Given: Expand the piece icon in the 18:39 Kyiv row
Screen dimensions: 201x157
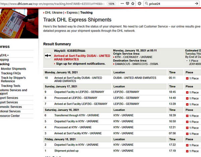Looking at the screenshot, I should [x=187, y=116].
